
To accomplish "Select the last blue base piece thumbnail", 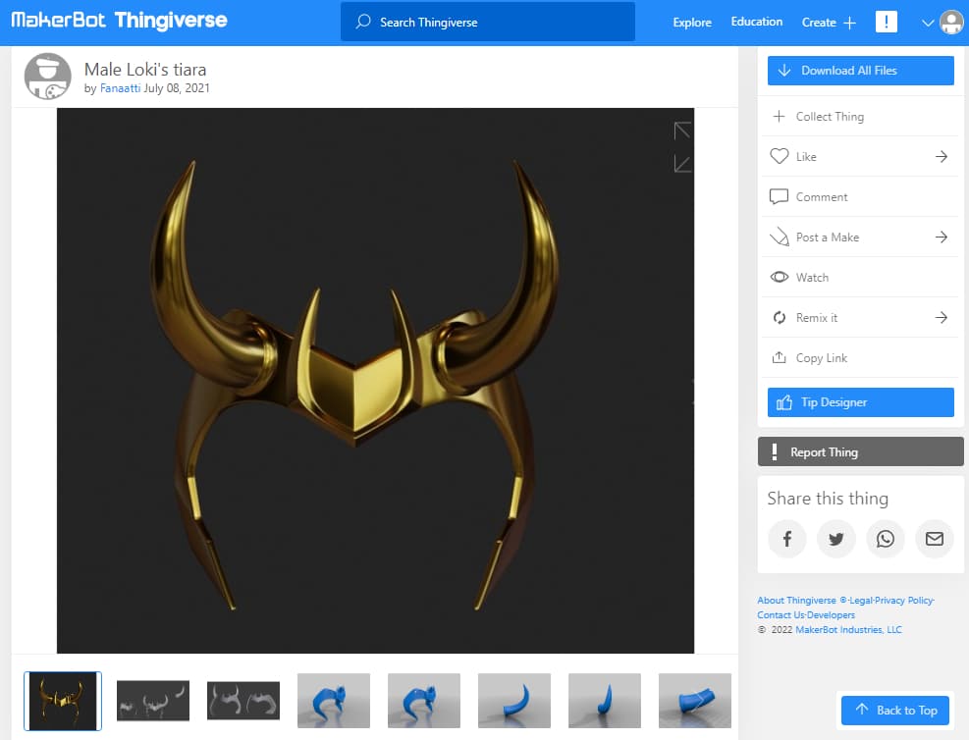I will [695, 701].
